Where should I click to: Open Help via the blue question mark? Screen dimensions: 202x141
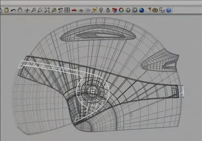coord(169,10)
